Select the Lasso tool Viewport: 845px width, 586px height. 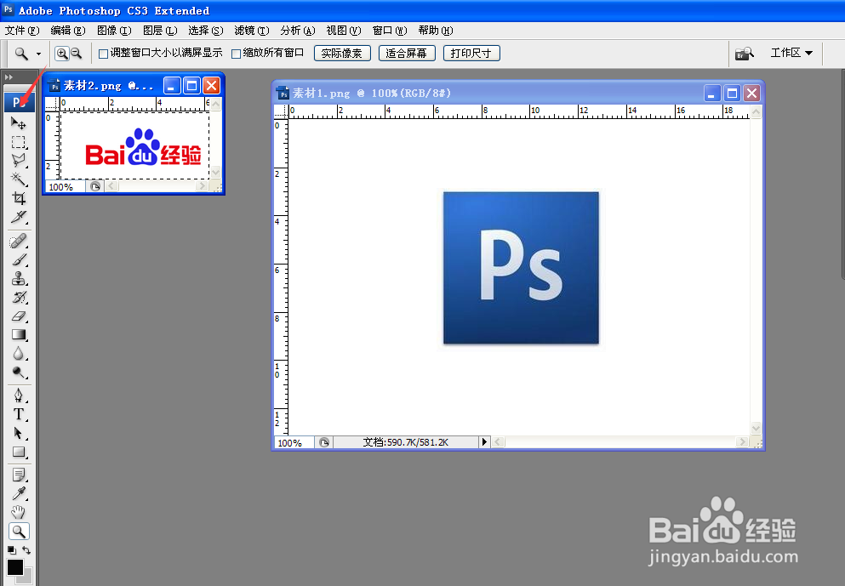(19, 162)
